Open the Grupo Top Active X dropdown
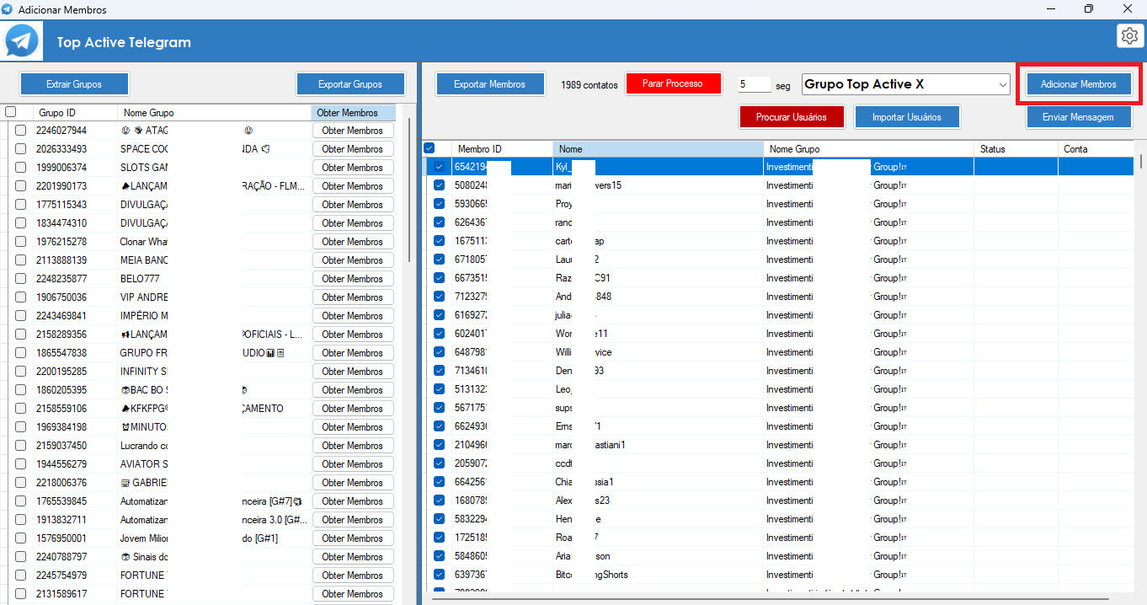Viewport: 1147px width, 605px height. pyautogui.click(x=906, y=84)
